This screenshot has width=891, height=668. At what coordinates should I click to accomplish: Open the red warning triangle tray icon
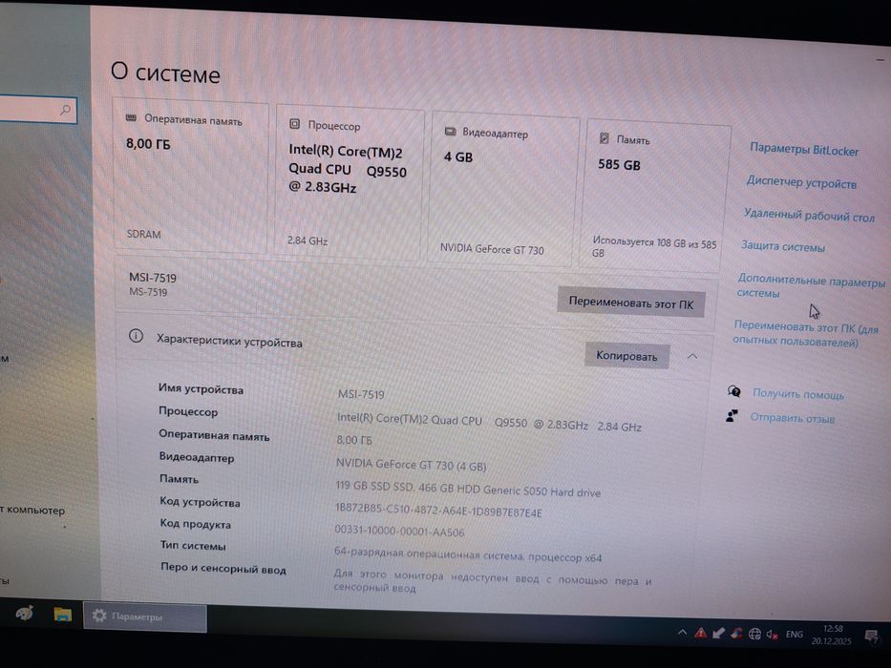tap(700, 633)
